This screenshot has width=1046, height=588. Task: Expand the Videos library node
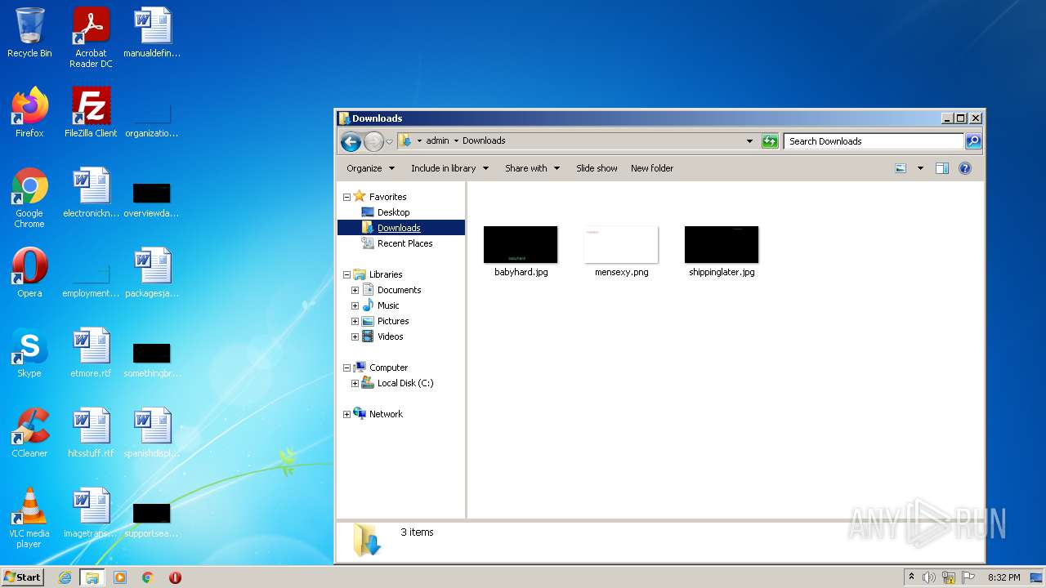tap(355, 336)
